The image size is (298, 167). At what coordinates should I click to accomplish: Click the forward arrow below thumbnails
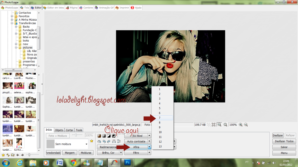click(22, 155)
